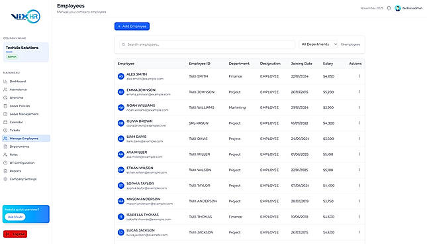Expand the All Departments dropdown

pyautogui.click(x=318, y=44)
